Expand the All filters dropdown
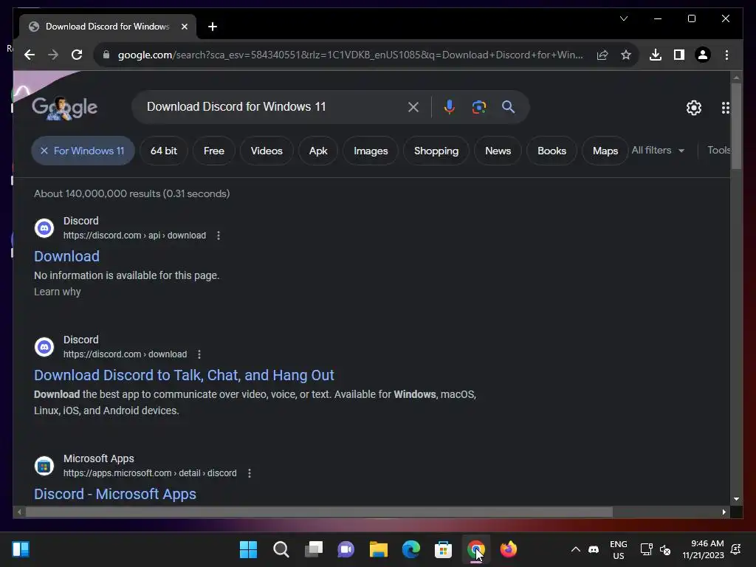Viewport: 756px width, 567px height. pyautogui.click(x=658, y=151)
